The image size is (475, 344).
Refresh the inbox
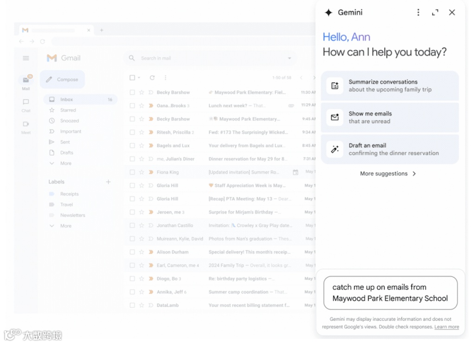coord(152,78)
